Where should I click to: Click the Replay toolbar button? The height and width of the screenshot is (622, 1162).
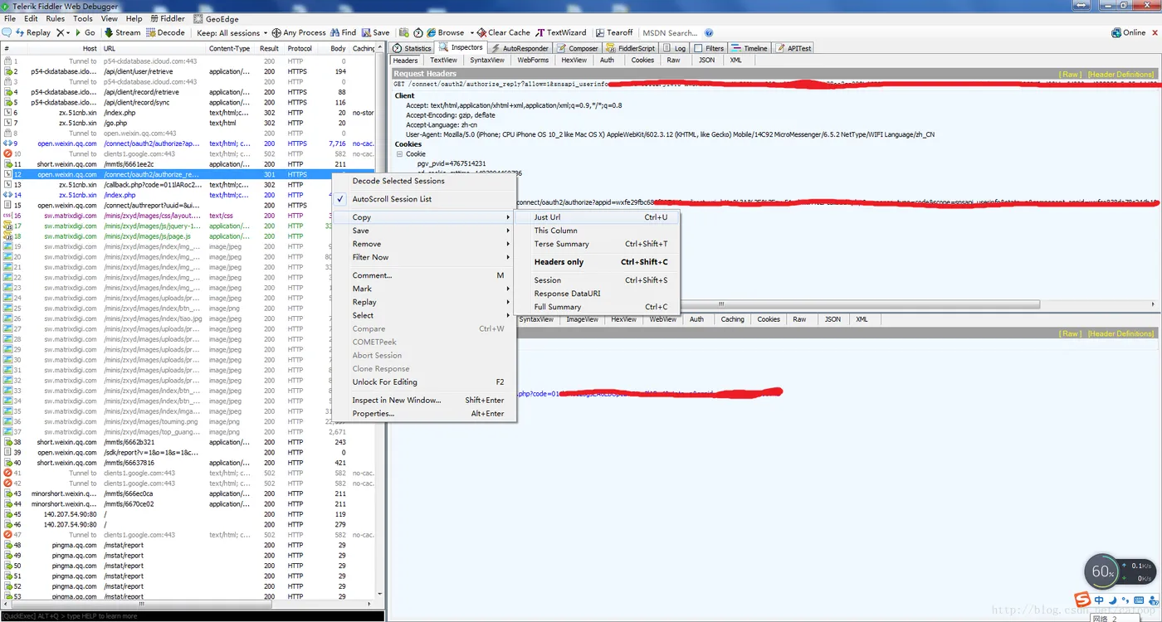(32, 33)
